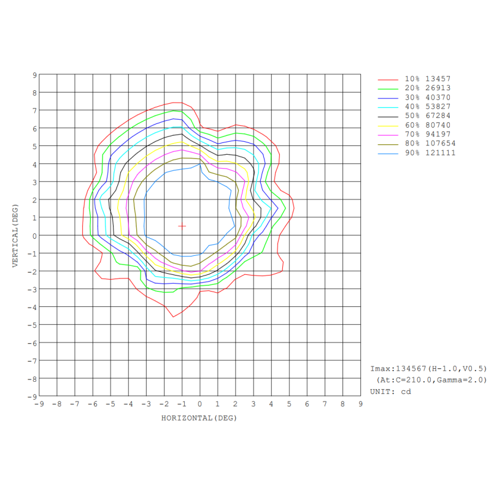Viewport: 491px width, 491px height.
Task: Click the legend value 13457
Action: tap(438, 79)
